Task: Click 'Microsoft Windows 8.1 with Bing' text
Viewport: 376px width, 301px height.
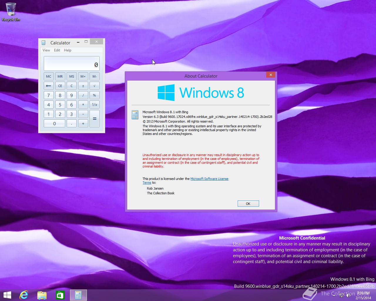Action: coord(165,112)
